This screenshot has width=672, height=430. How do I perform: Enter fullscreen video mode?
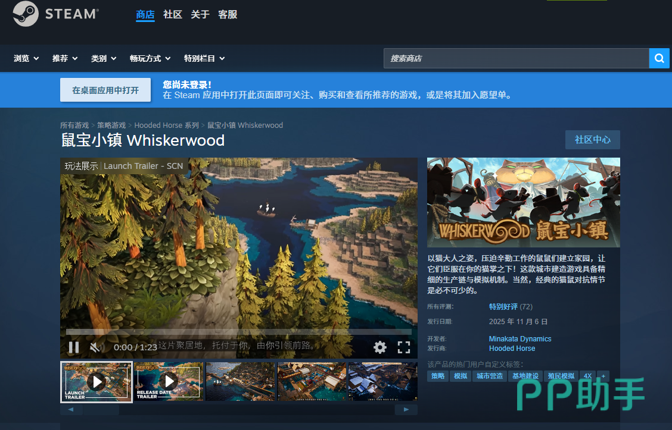click(x=404, y=347)
